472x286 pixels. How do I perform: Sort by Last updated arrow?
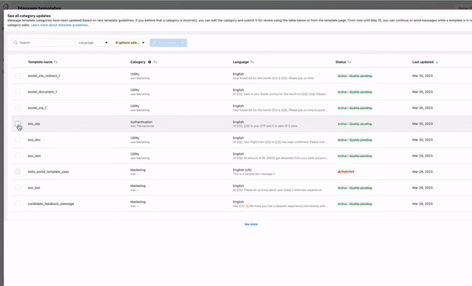437,62
